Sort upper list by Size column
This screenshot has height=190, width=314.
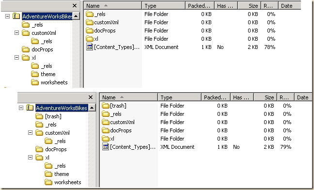pyautogui.click(x=250, y=6)
